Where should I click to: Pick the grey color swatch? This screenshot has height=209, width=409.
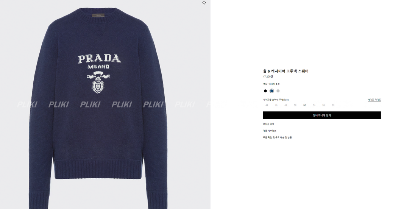tap(278, 91)
